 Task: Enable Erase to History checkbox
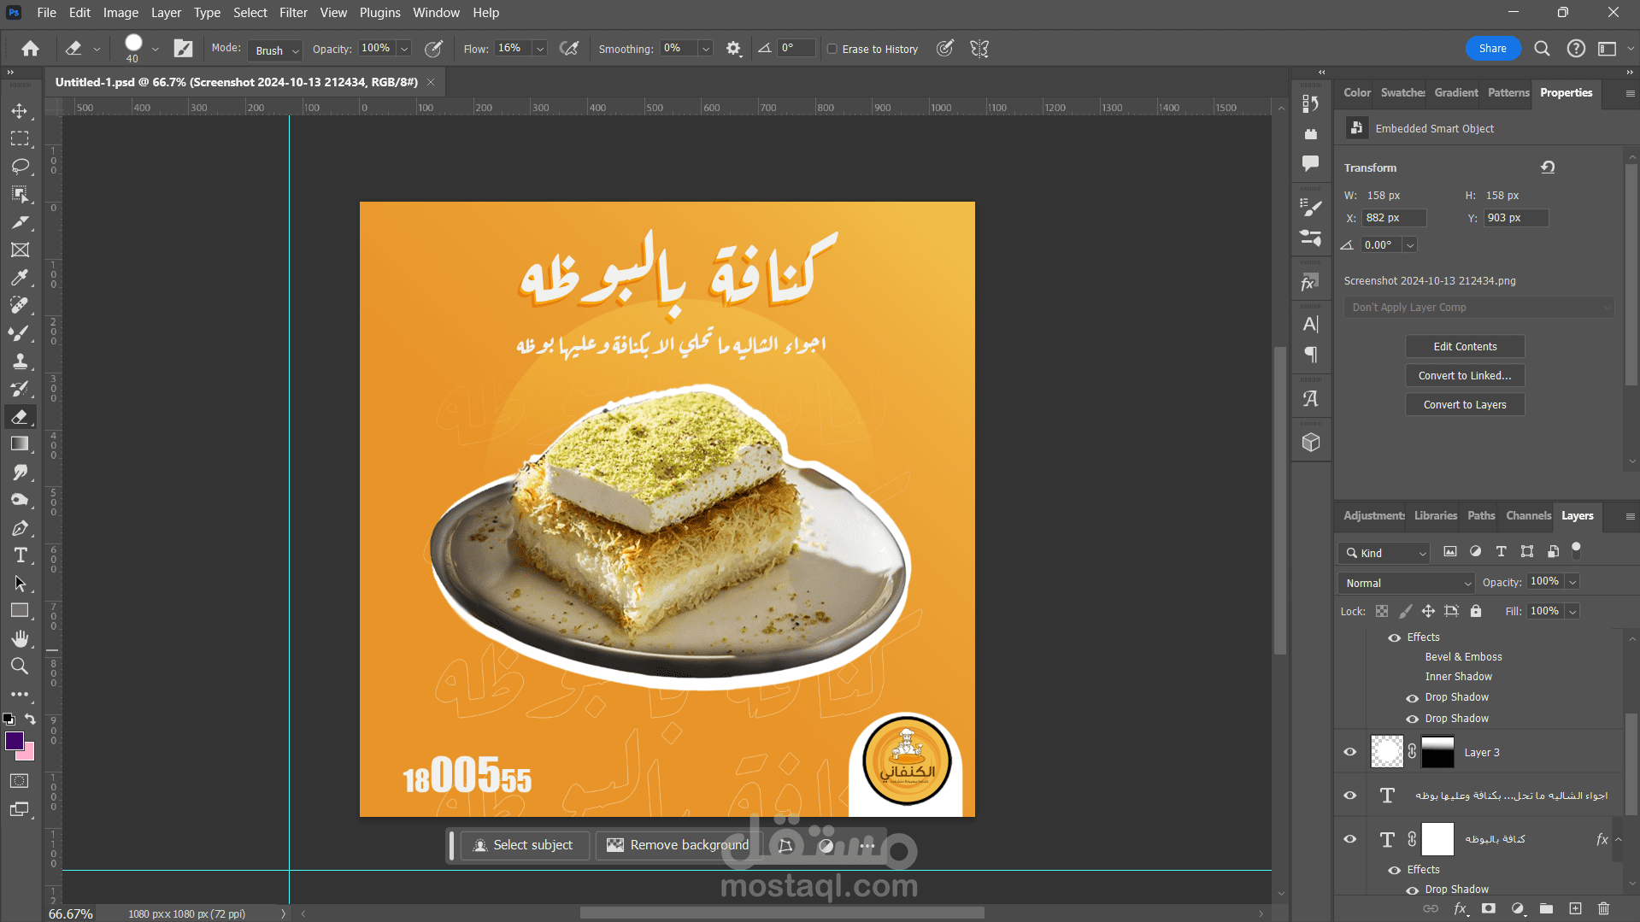tap(832, 49)
